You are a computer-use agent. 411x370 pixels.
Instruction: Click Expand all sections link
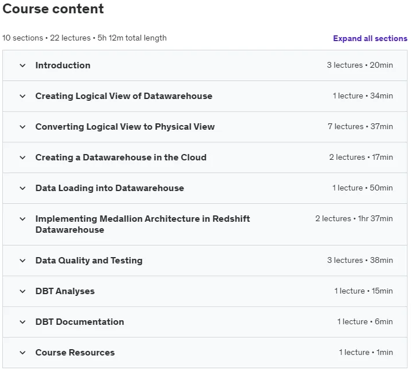point(370,38)
